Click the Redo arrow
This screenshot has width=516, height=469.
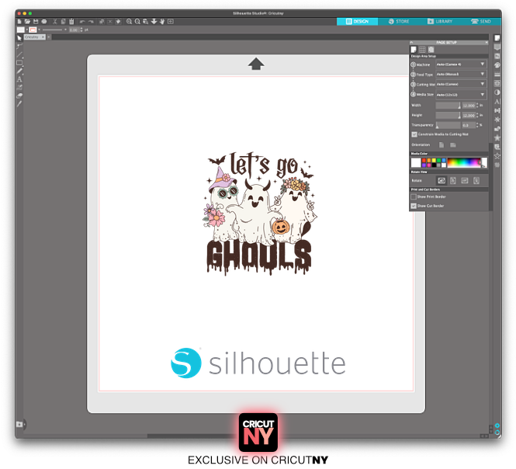click(91, 22)
